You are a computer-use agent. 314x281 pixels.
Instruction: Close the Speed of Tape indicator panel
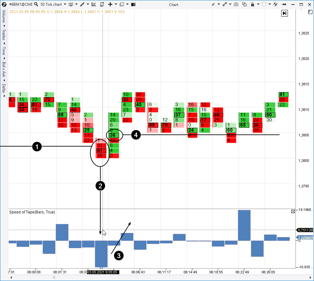click(x=293, y=212)
